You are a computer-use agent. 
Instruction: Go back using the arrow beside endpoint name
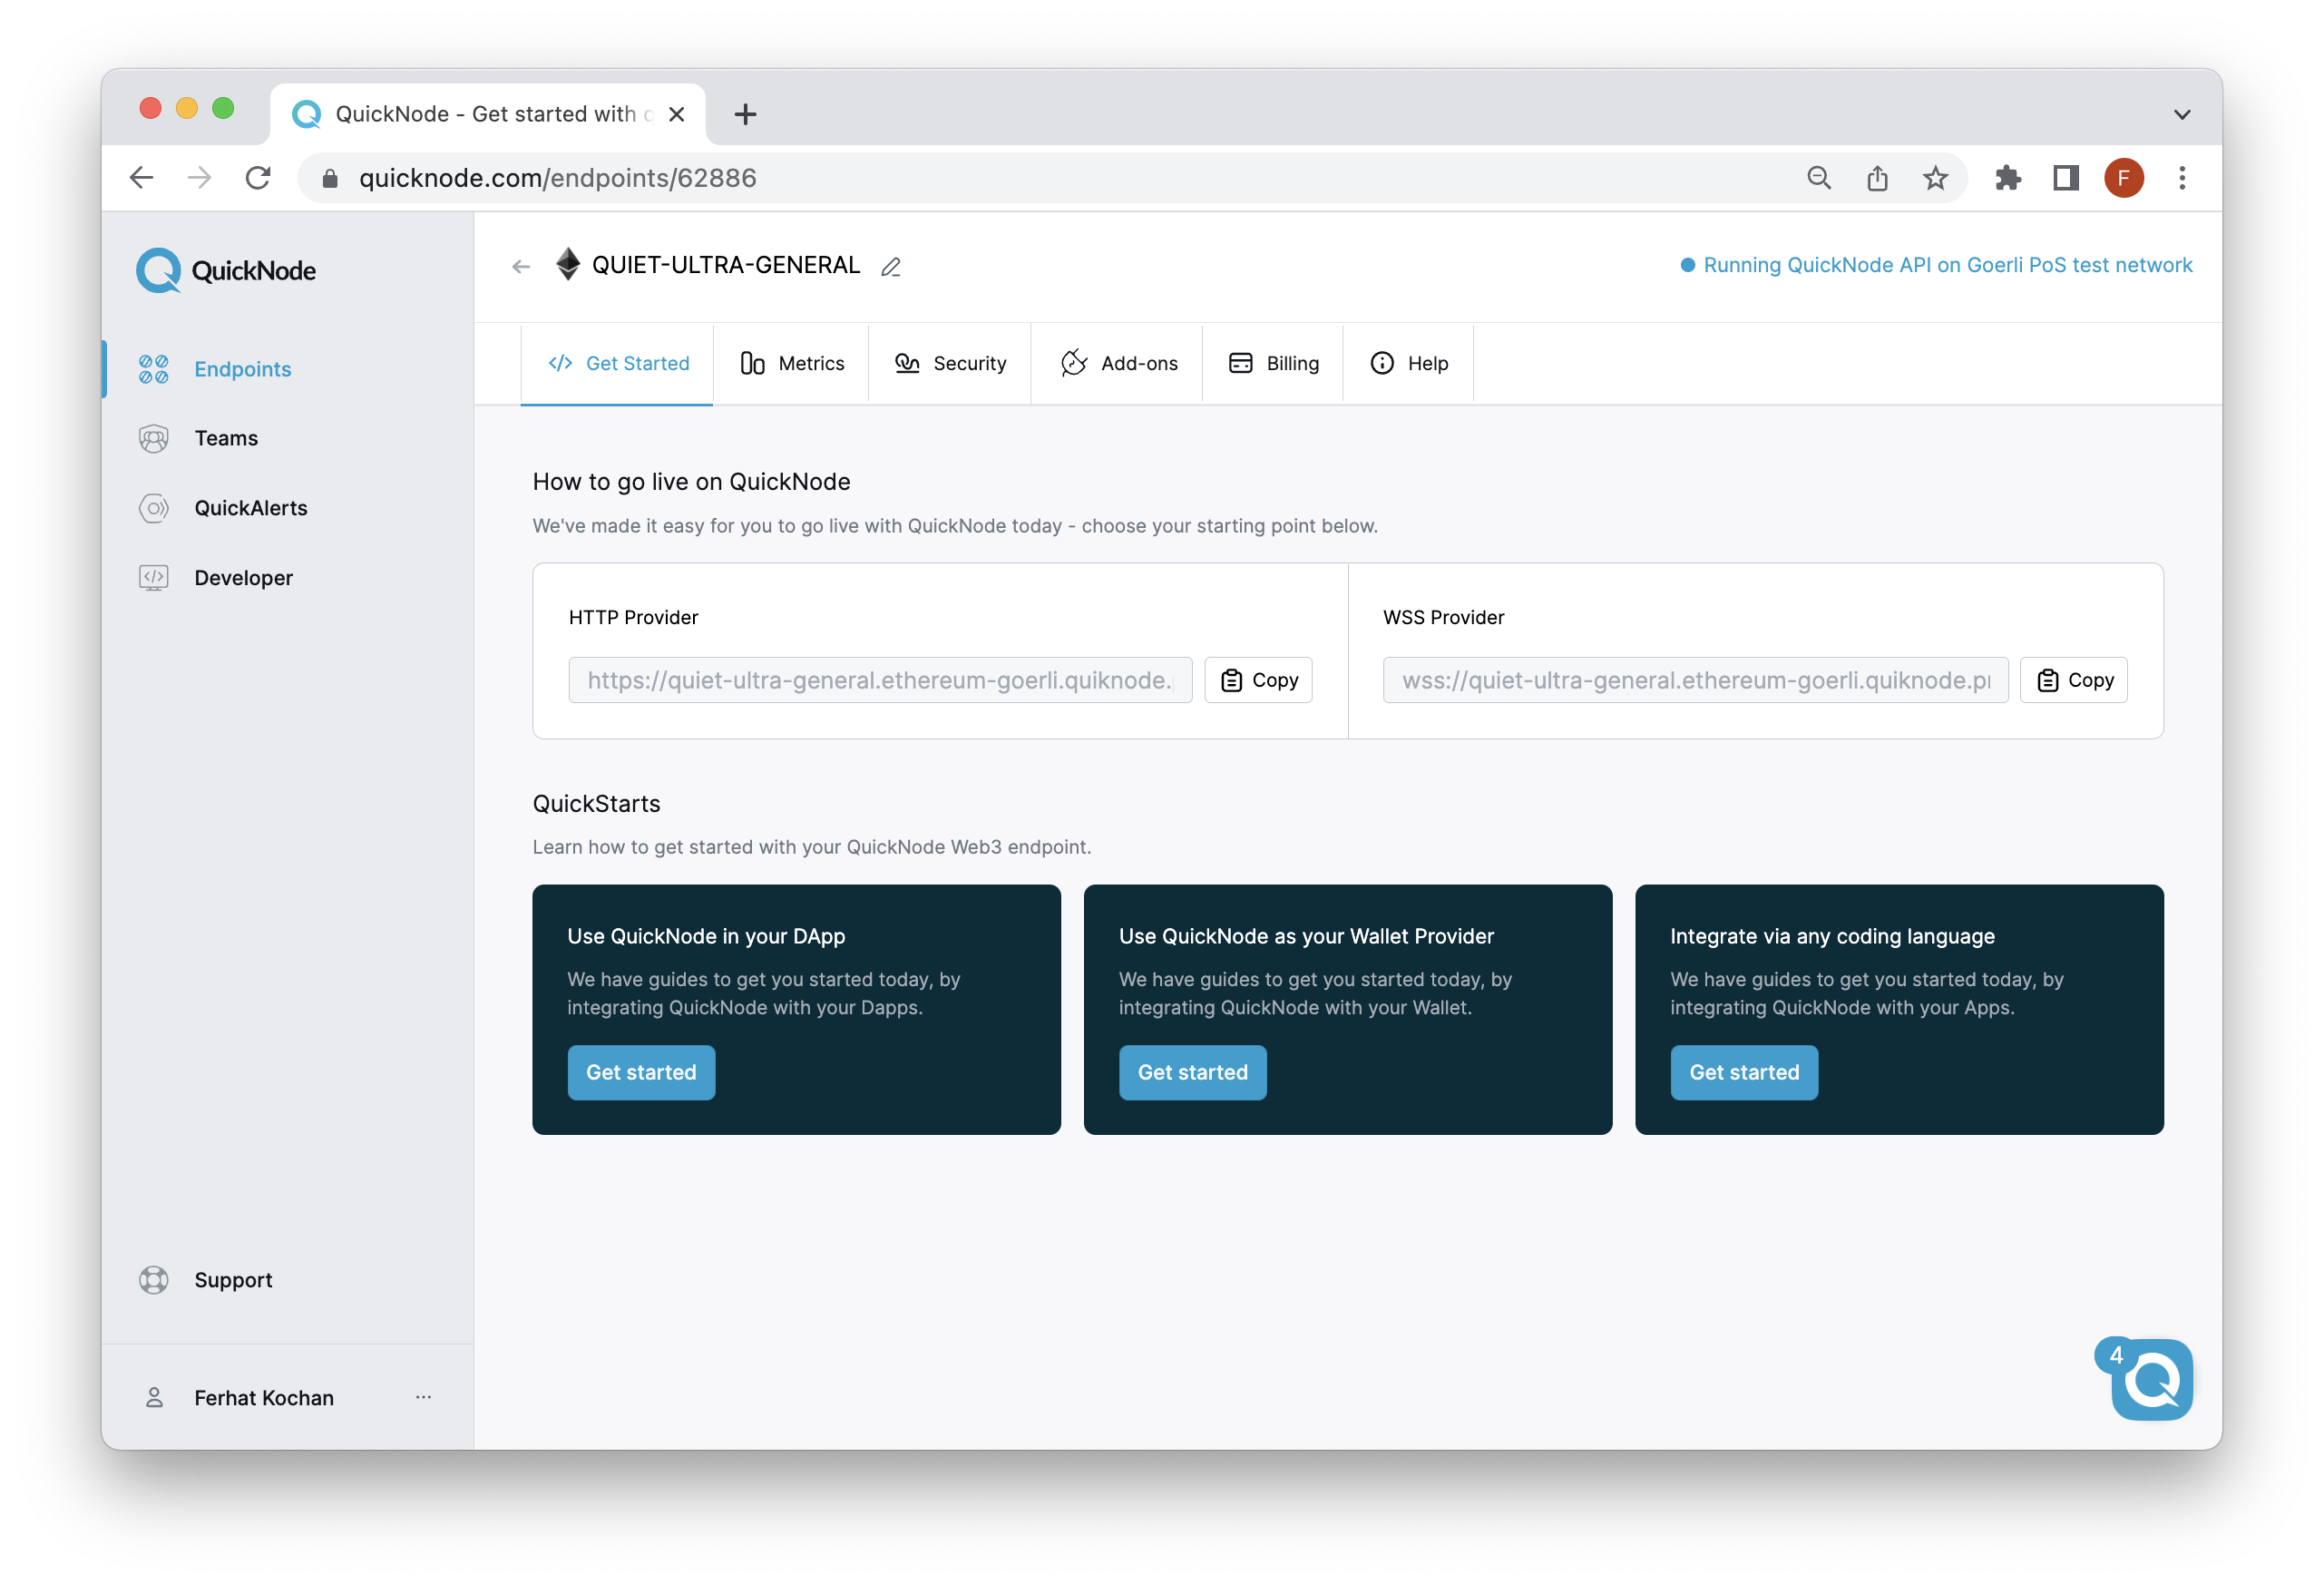point(521,266)
